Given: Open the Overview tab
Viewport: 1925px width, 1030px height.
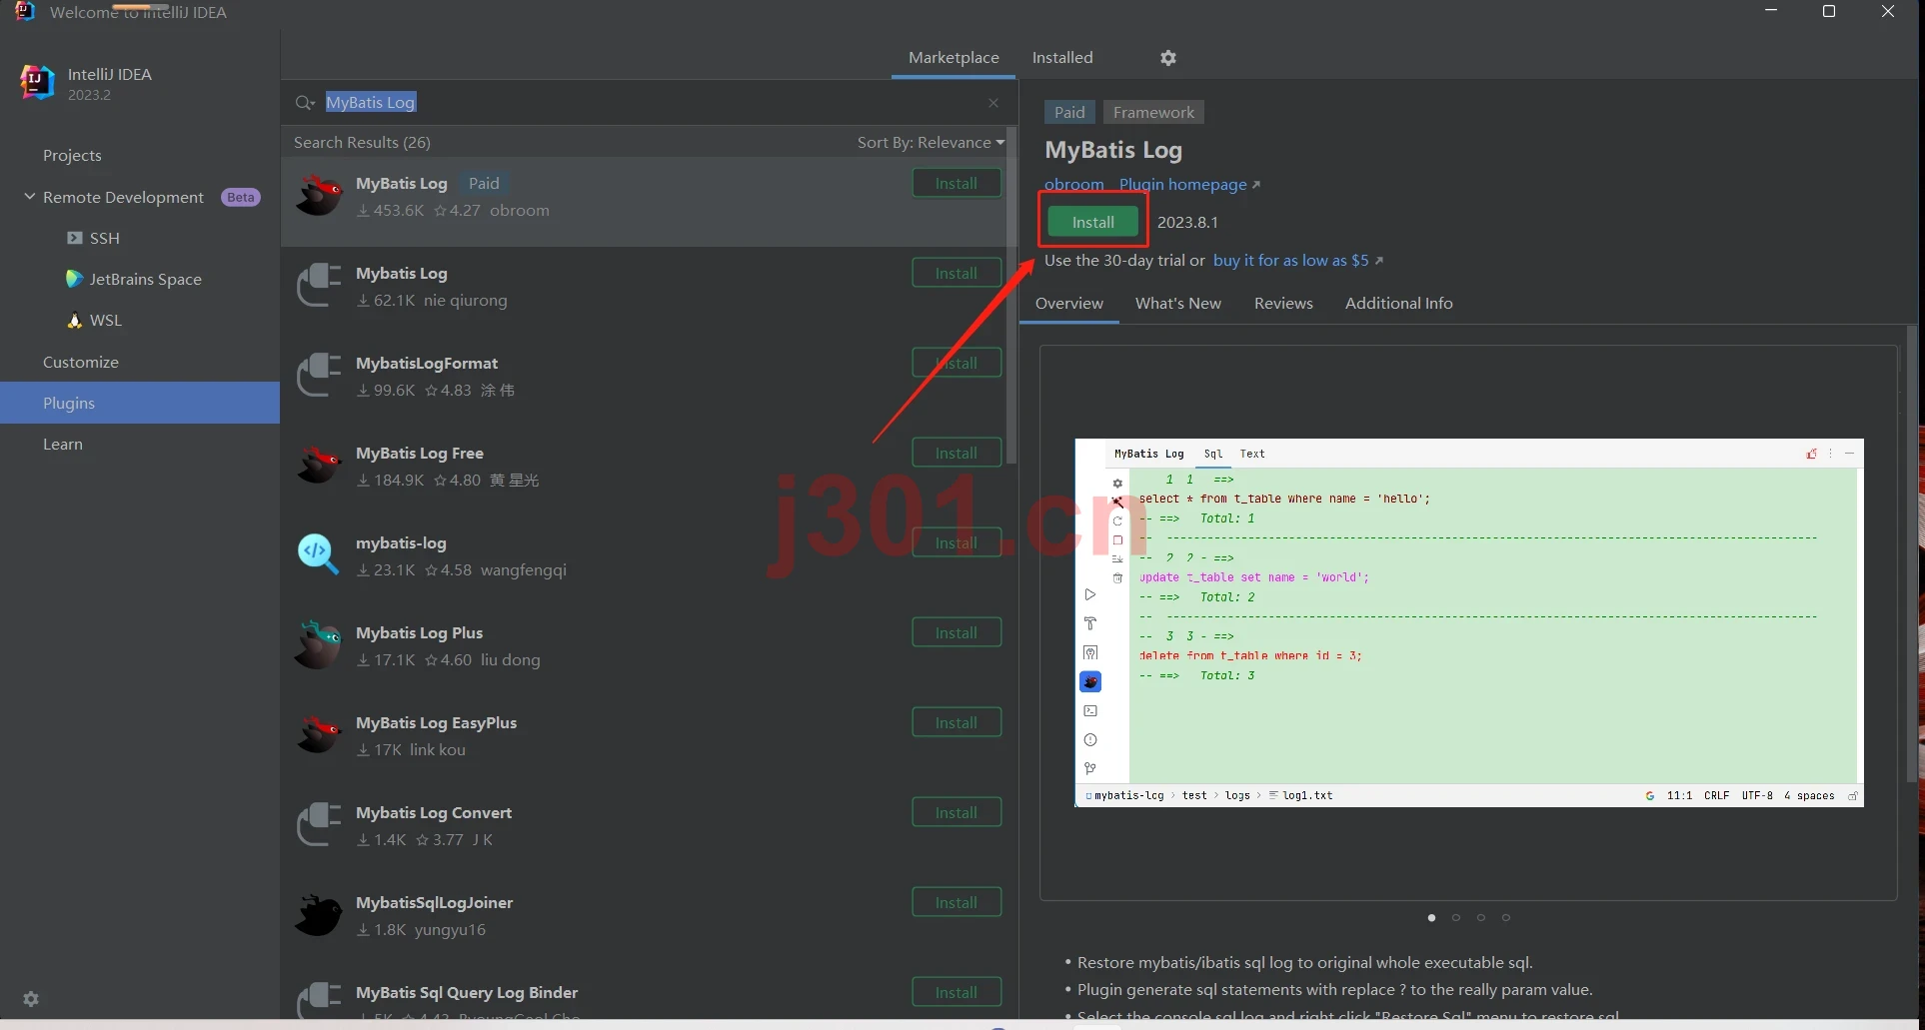Looking at the screenshot, I should pyautogui.click(x=1069, y=304).
